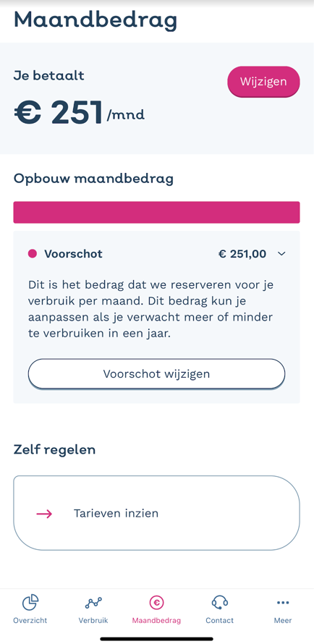Open the Contact headset icon
Image resolution: width=314 pixels, height=644 pixels.
click(220, 603)
